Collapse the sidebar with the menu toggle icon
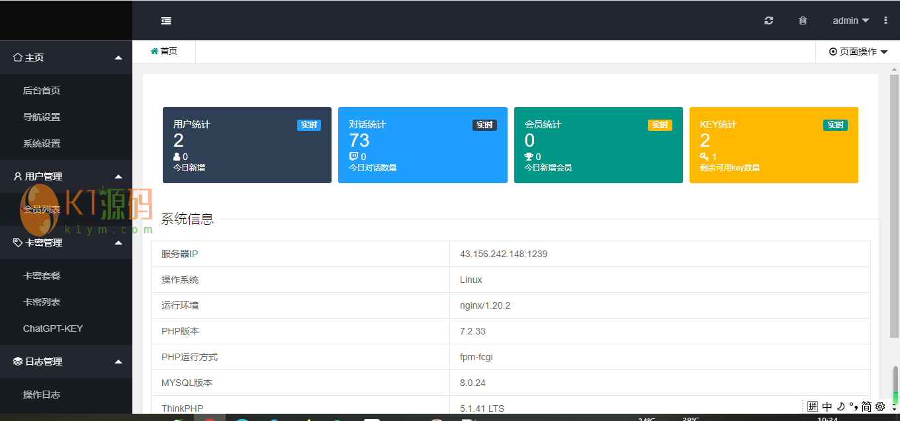Viewport: 900px width, 421px height. tap(166, 20)
